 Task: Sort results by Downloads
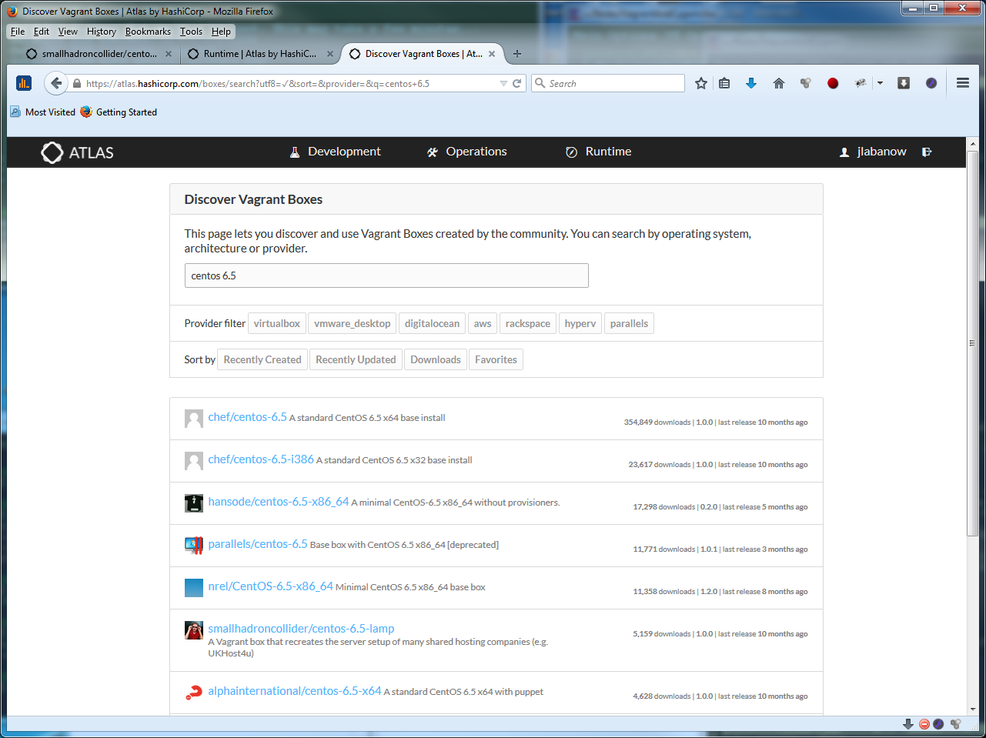pos(435,360)
